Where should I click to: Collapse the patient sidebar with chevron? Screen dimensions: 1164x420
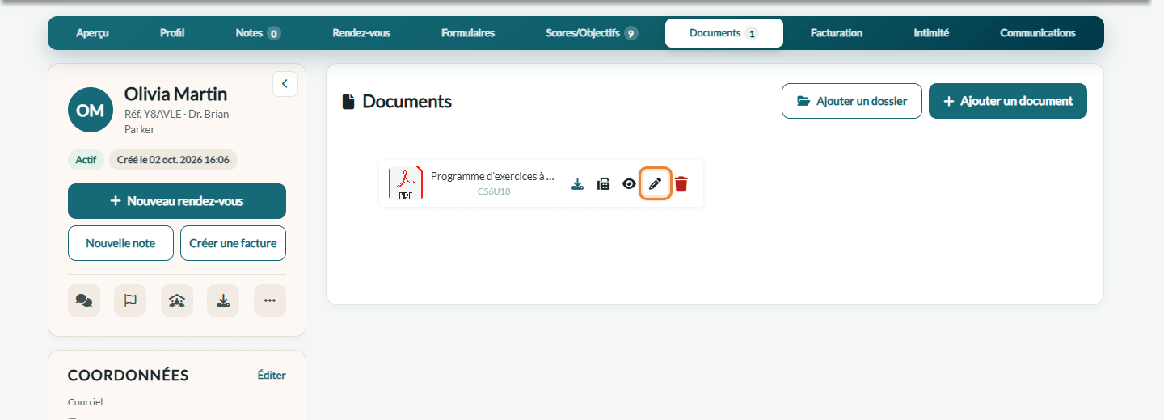tap(285, 84)
